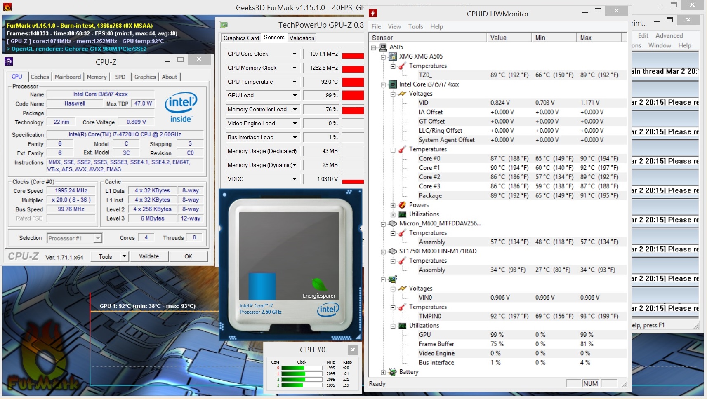The image size is (707, 399).
Task: Click the Tools button in CPU-Z
Action: point(105,256)
